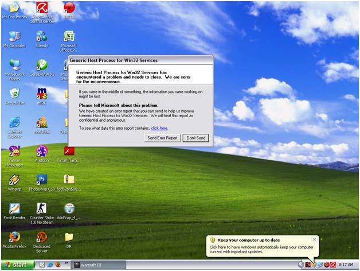Launch mIRC chat shortcut
The height and width of the screenshot is (271, 360).
[x=42, y=96]
